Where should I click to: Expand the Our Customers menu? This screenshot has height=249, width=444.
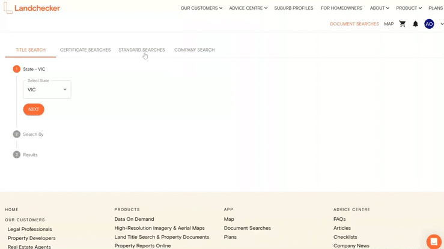(201, 8)
